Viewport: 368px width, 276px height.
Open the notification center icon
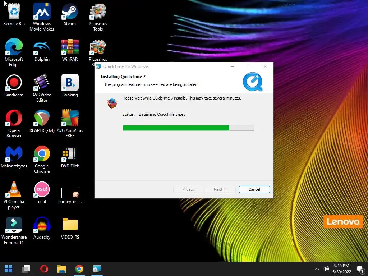pyautogui.click(x=360, y=269)
